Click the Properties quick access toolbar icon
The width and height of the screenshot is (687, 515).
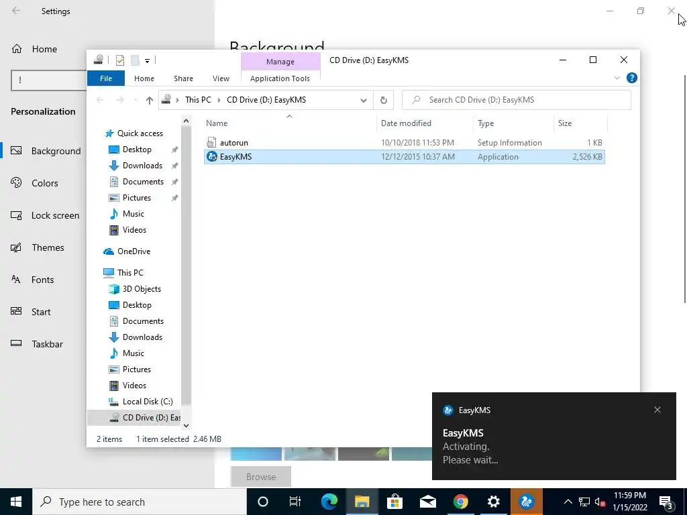(x=120, y=60)
